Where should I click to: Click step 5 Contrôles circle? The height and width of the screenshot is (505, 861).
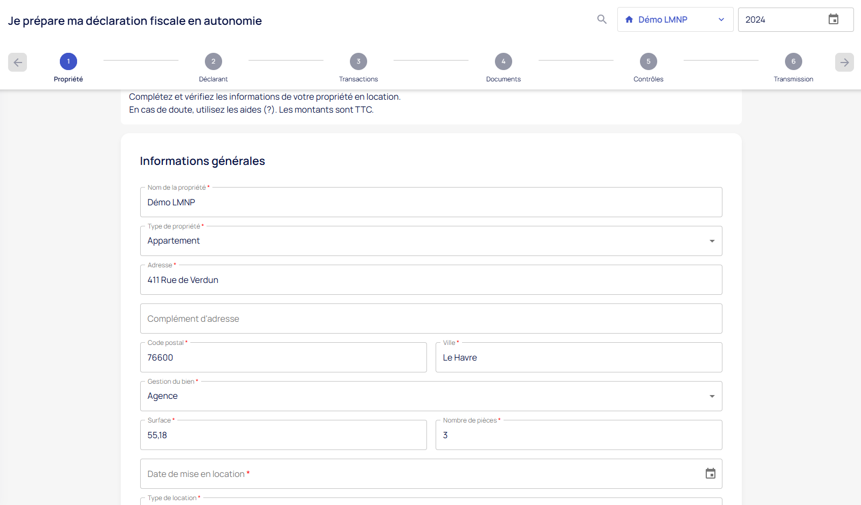pos(648,61)
